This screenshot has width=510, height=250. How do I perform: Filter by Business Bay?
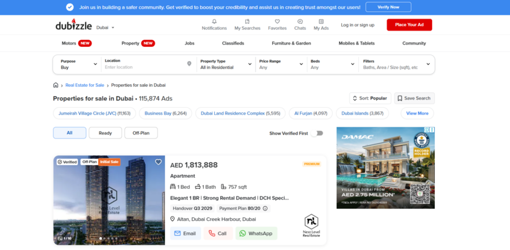point(165,114)
